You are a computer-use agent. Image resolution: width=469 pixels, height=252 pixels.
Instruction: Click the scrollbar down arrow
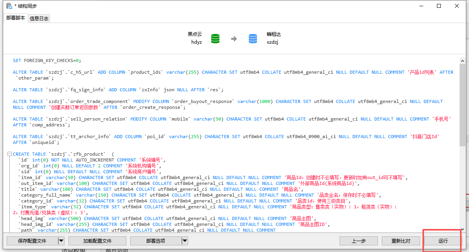[462, 229]
